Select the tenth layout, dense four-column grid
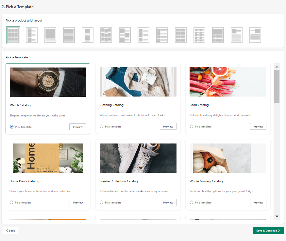Screen dimensions: 286x241 pyautogui.click(x=181, y=35)
